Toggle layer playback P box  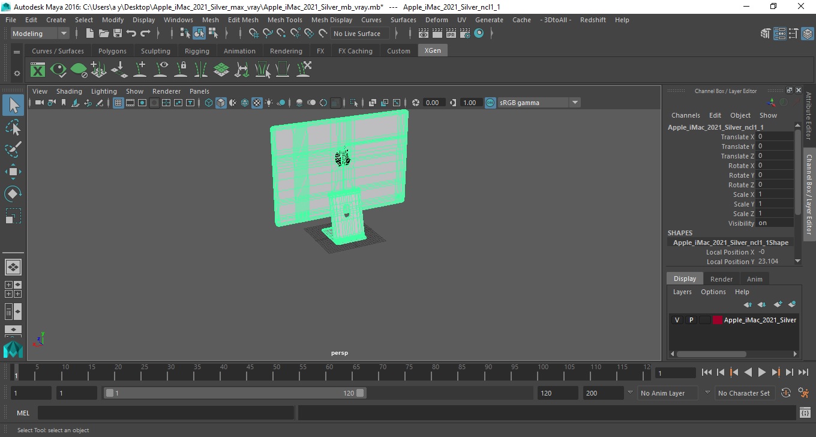click(691, 320)
